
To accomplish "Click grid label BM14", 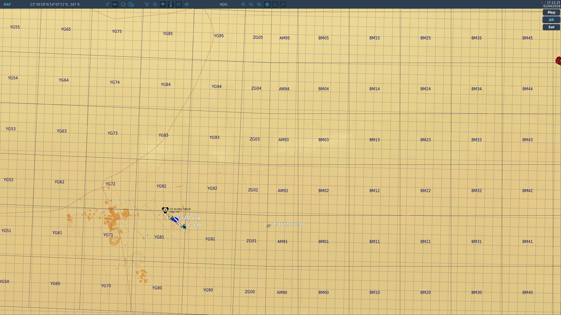I will (x=374, y=89).
